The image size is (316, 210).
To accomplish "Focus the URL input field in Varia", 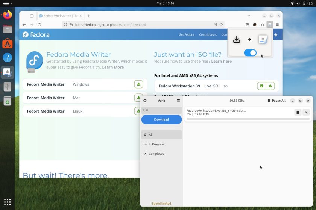I will (161, 110).
